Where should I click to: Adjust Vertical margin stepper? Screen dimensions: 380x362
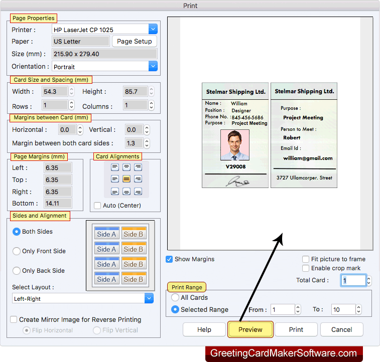pos(147,130)
